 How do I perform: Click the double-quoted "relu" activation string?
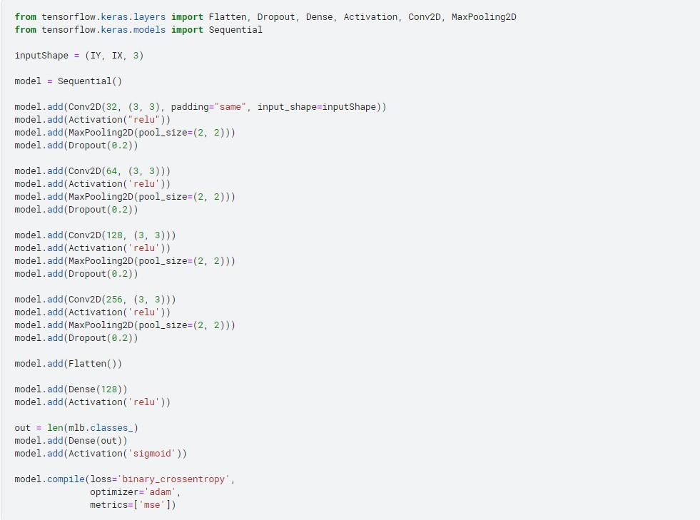pos(147,120)
